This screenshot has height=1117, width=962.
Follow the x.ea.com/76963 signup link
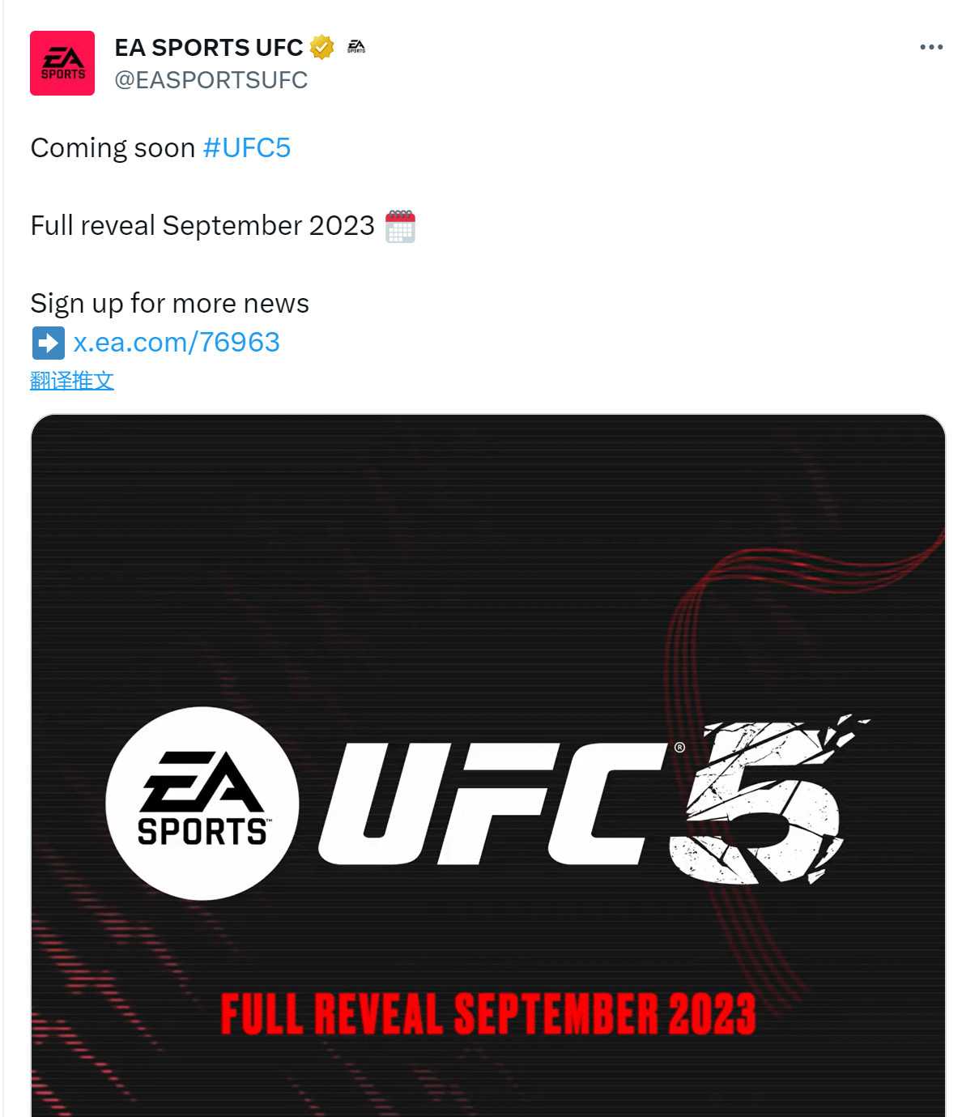point(175,342)
